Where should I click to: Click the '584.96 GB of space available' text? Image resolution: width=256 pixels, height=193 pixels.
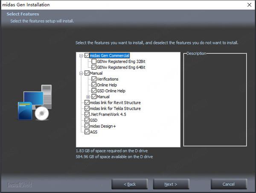114,157
